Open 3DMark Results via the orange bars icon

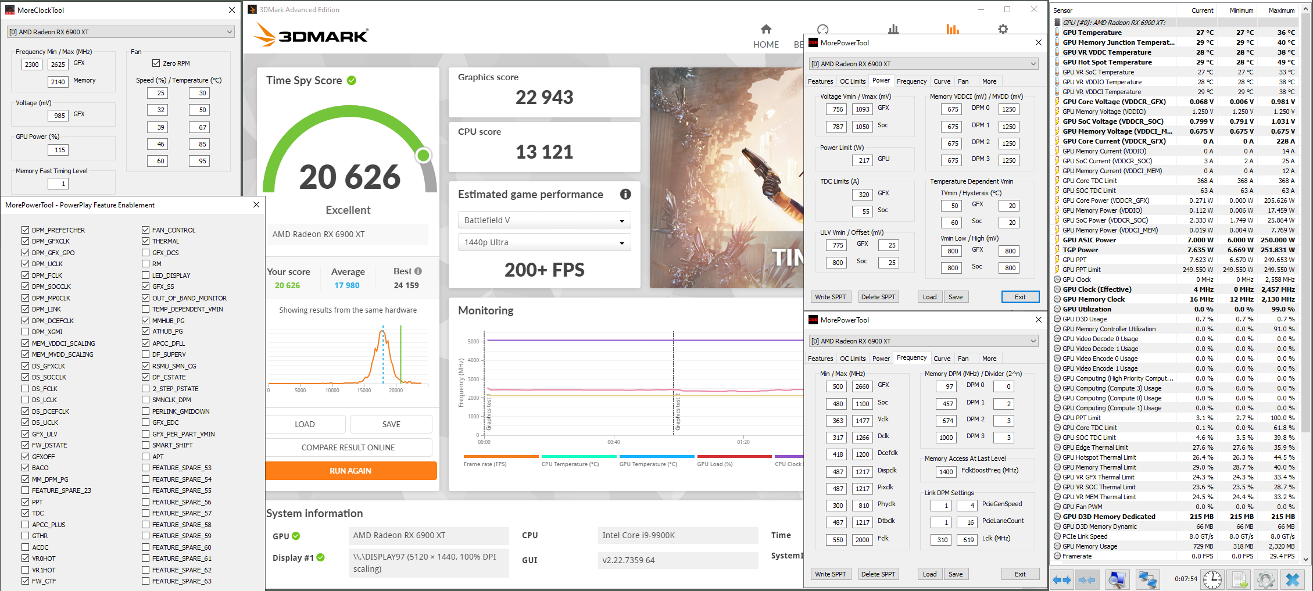(x=953, y=29)
